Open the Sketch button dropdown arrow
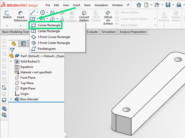 coord(7,26)
